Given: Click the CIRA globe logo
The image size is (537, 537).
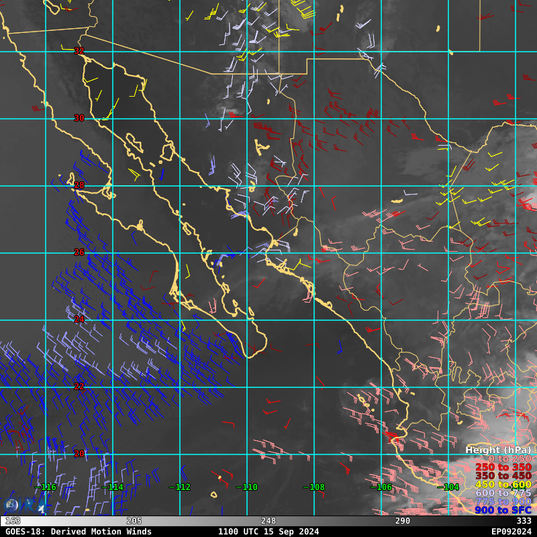Looking at the screenshot, I should [11, 506].
